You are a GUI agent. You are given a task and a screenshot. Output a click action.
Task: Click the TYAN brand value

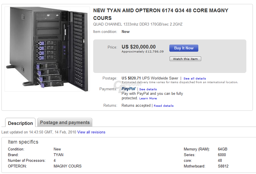click(x=59, y=155)
